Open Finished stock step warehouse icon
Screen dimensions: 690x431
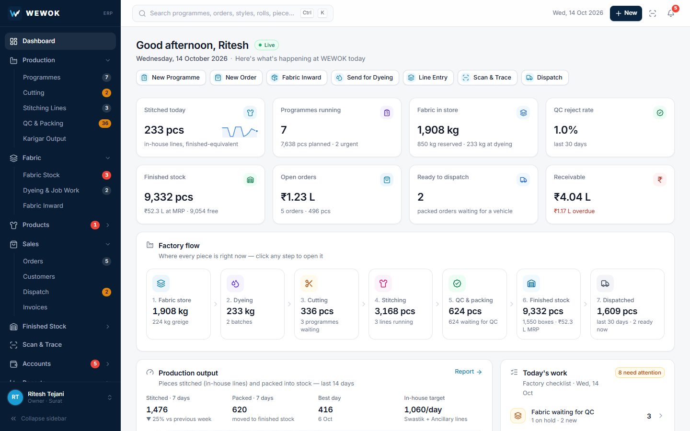click(531, 284)
